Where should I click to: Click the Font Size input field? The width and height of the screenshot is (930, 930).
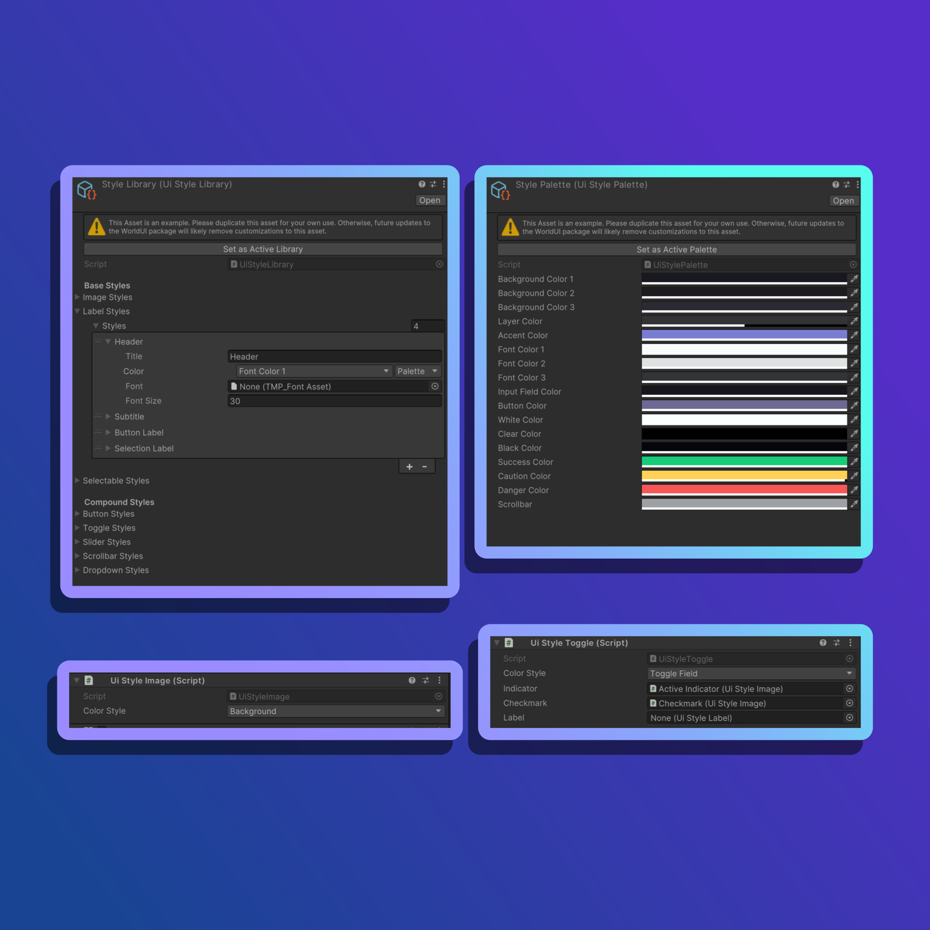334,401
